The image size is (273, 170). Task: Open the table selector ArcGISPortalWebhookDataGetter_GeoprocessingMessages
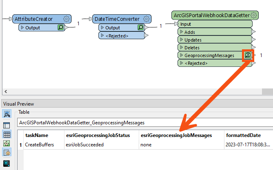coord(145,122)
